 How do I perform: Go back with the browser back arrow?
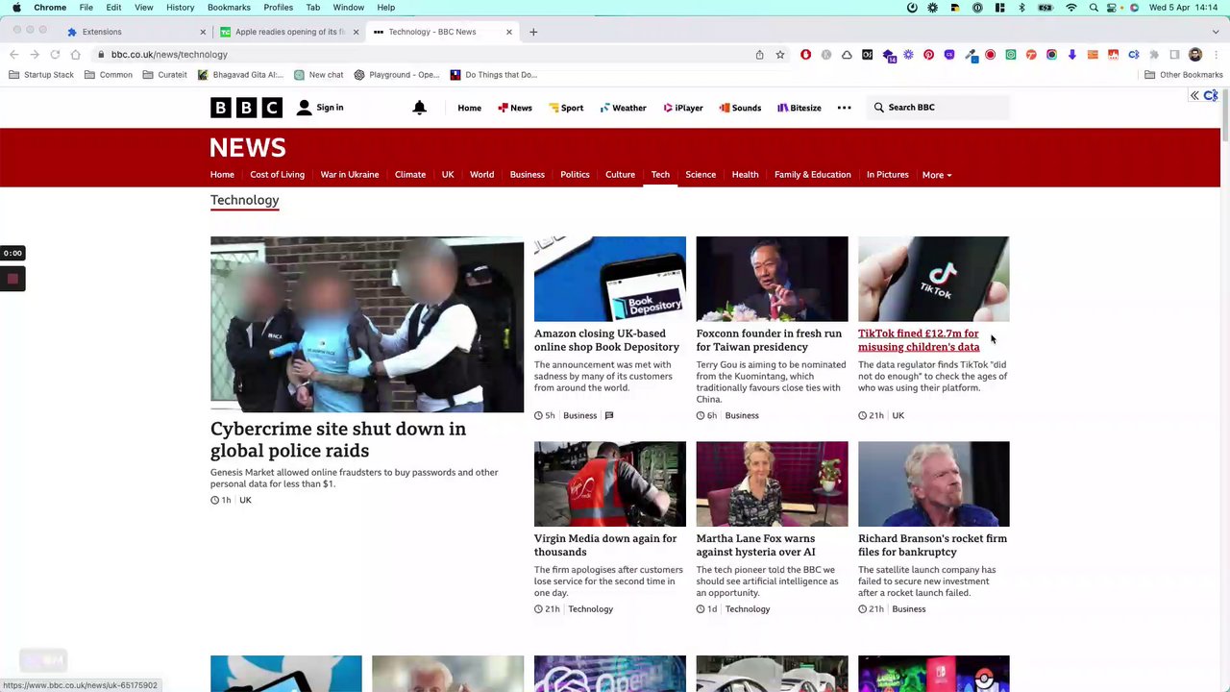(x=14, y=55)
